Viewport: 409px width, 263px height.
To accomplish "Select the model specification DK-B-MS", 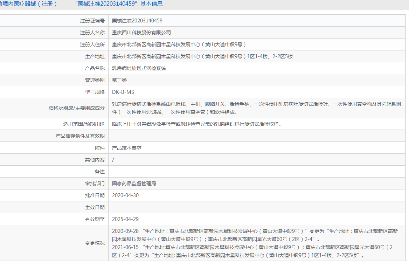I will (x=123, y=92).
